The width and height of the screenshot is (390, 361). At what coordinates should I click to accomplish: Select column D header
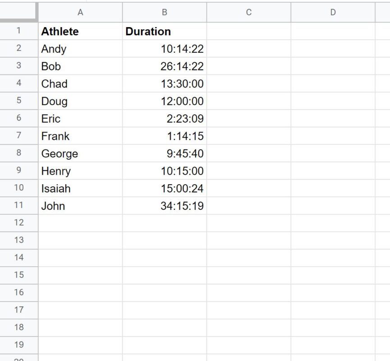click(333, 13)
